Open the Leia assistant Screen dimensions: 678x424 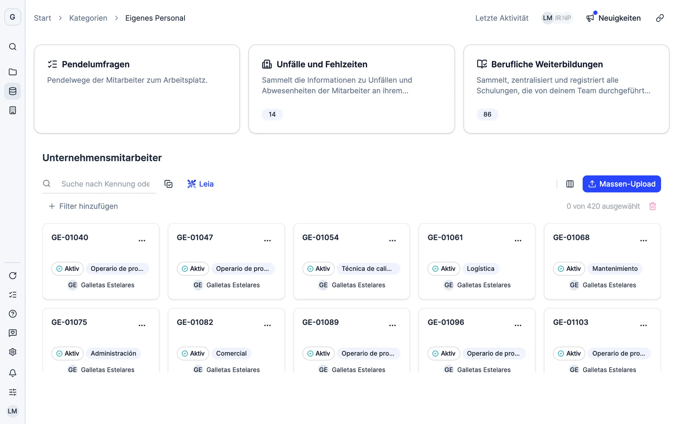coord(200,184)
